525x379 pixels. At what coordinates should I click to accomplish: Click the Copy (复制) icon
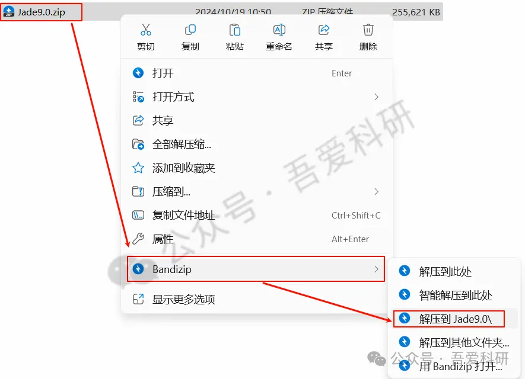coord(190,30)
